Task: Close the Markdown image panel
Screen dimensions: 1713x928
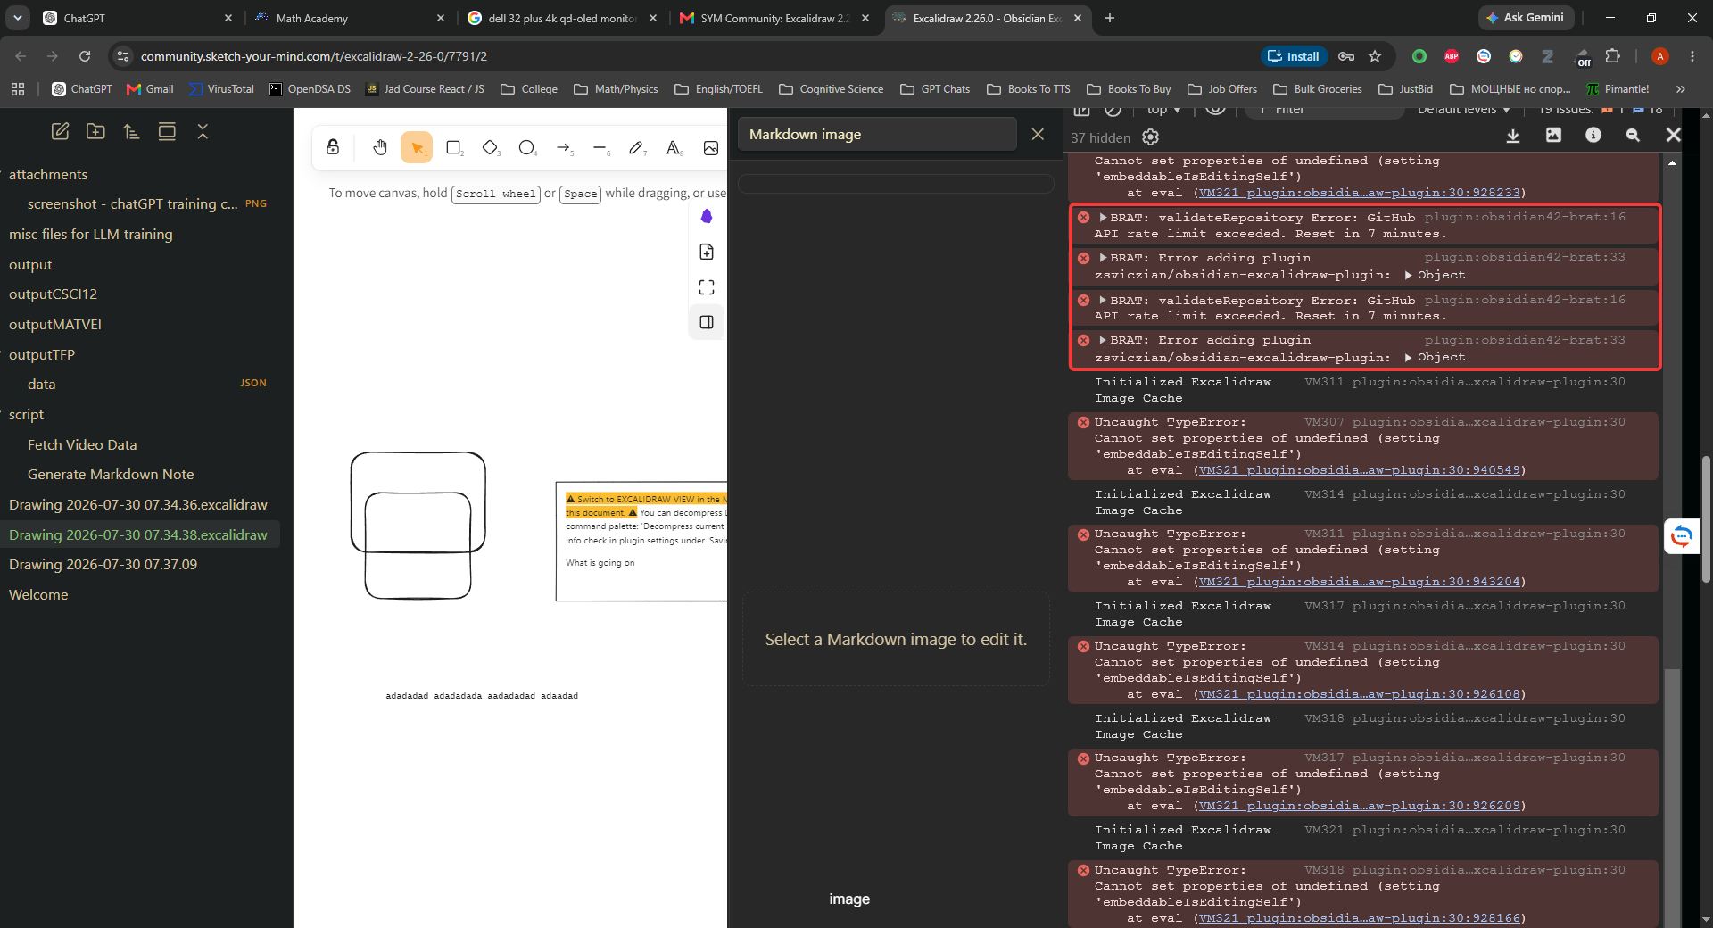Action: [x=1038, y=134]
